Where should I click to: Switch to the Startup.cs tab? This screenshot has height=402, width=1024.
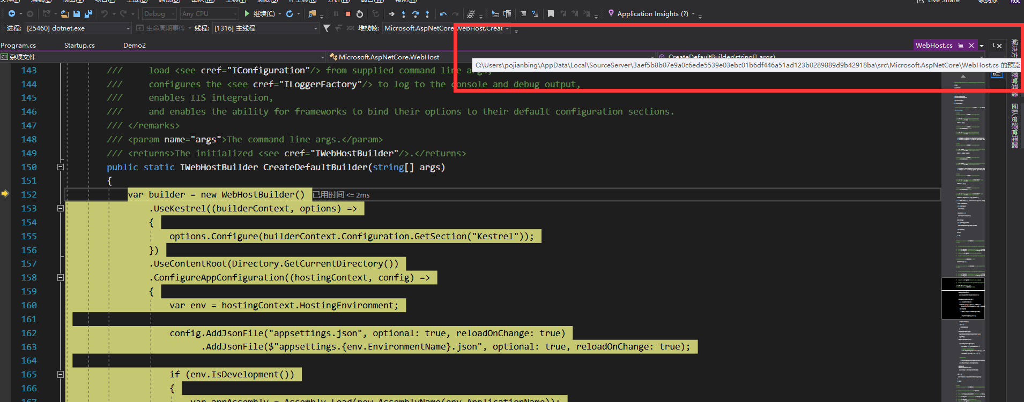tap(79, 45)
